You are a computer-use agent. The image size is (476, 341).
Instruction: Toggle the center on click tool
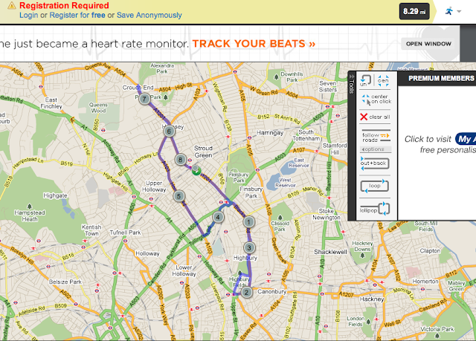[x=376, y=99]
